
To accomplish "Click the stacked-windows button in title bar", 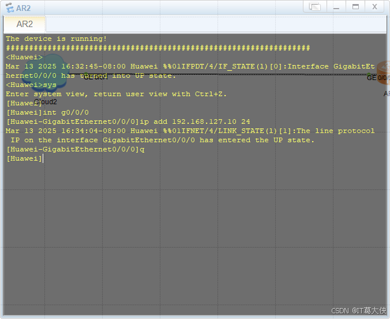I will [x=315, y=6].
